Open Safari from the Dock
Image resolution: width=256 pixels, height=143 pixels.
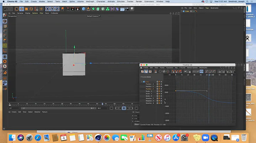(38, 138)
